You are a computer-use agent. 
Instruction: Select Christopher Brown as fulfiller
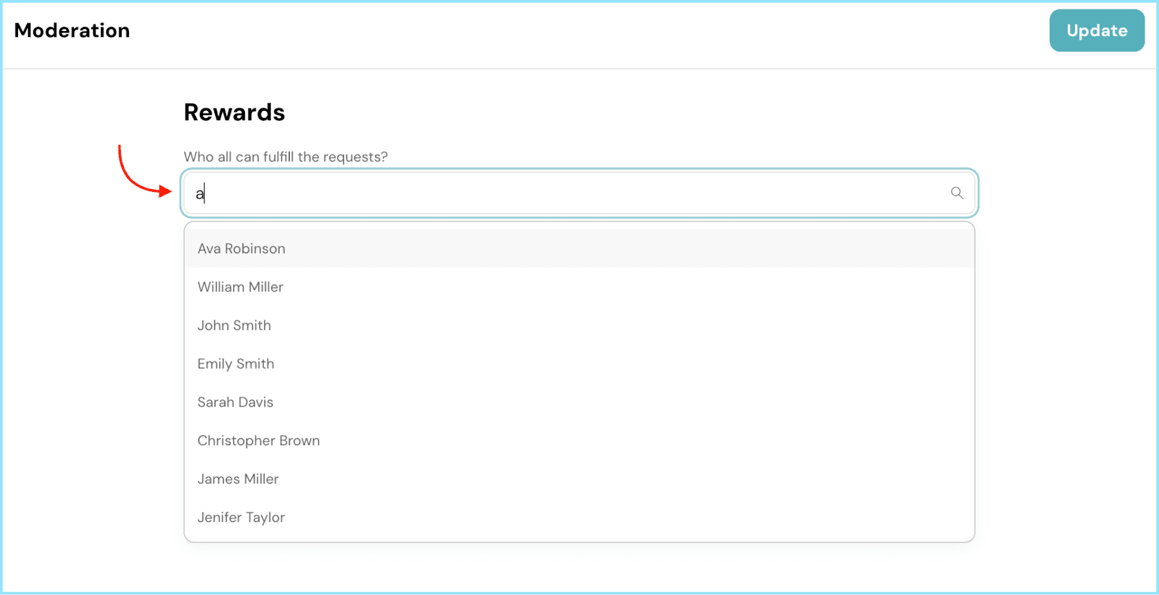(258, 440)
